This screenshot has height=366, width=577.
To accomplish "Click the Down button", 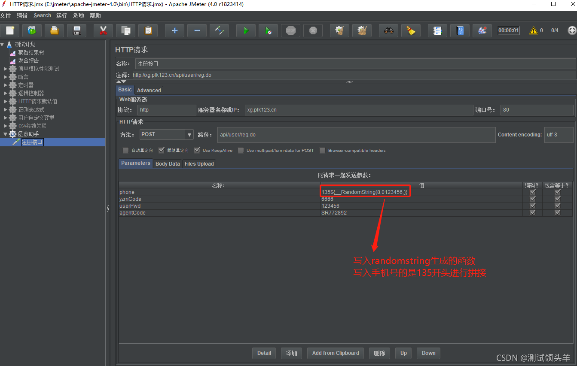I will point(428,353).
